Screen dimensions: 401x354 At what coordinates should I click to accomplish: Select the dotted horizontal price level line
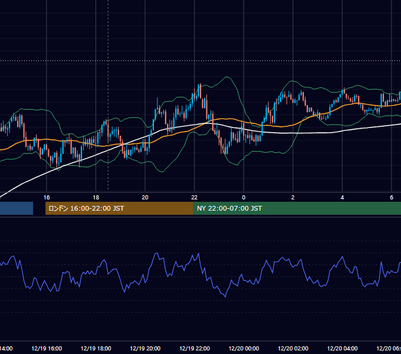[x=200, y=61]
